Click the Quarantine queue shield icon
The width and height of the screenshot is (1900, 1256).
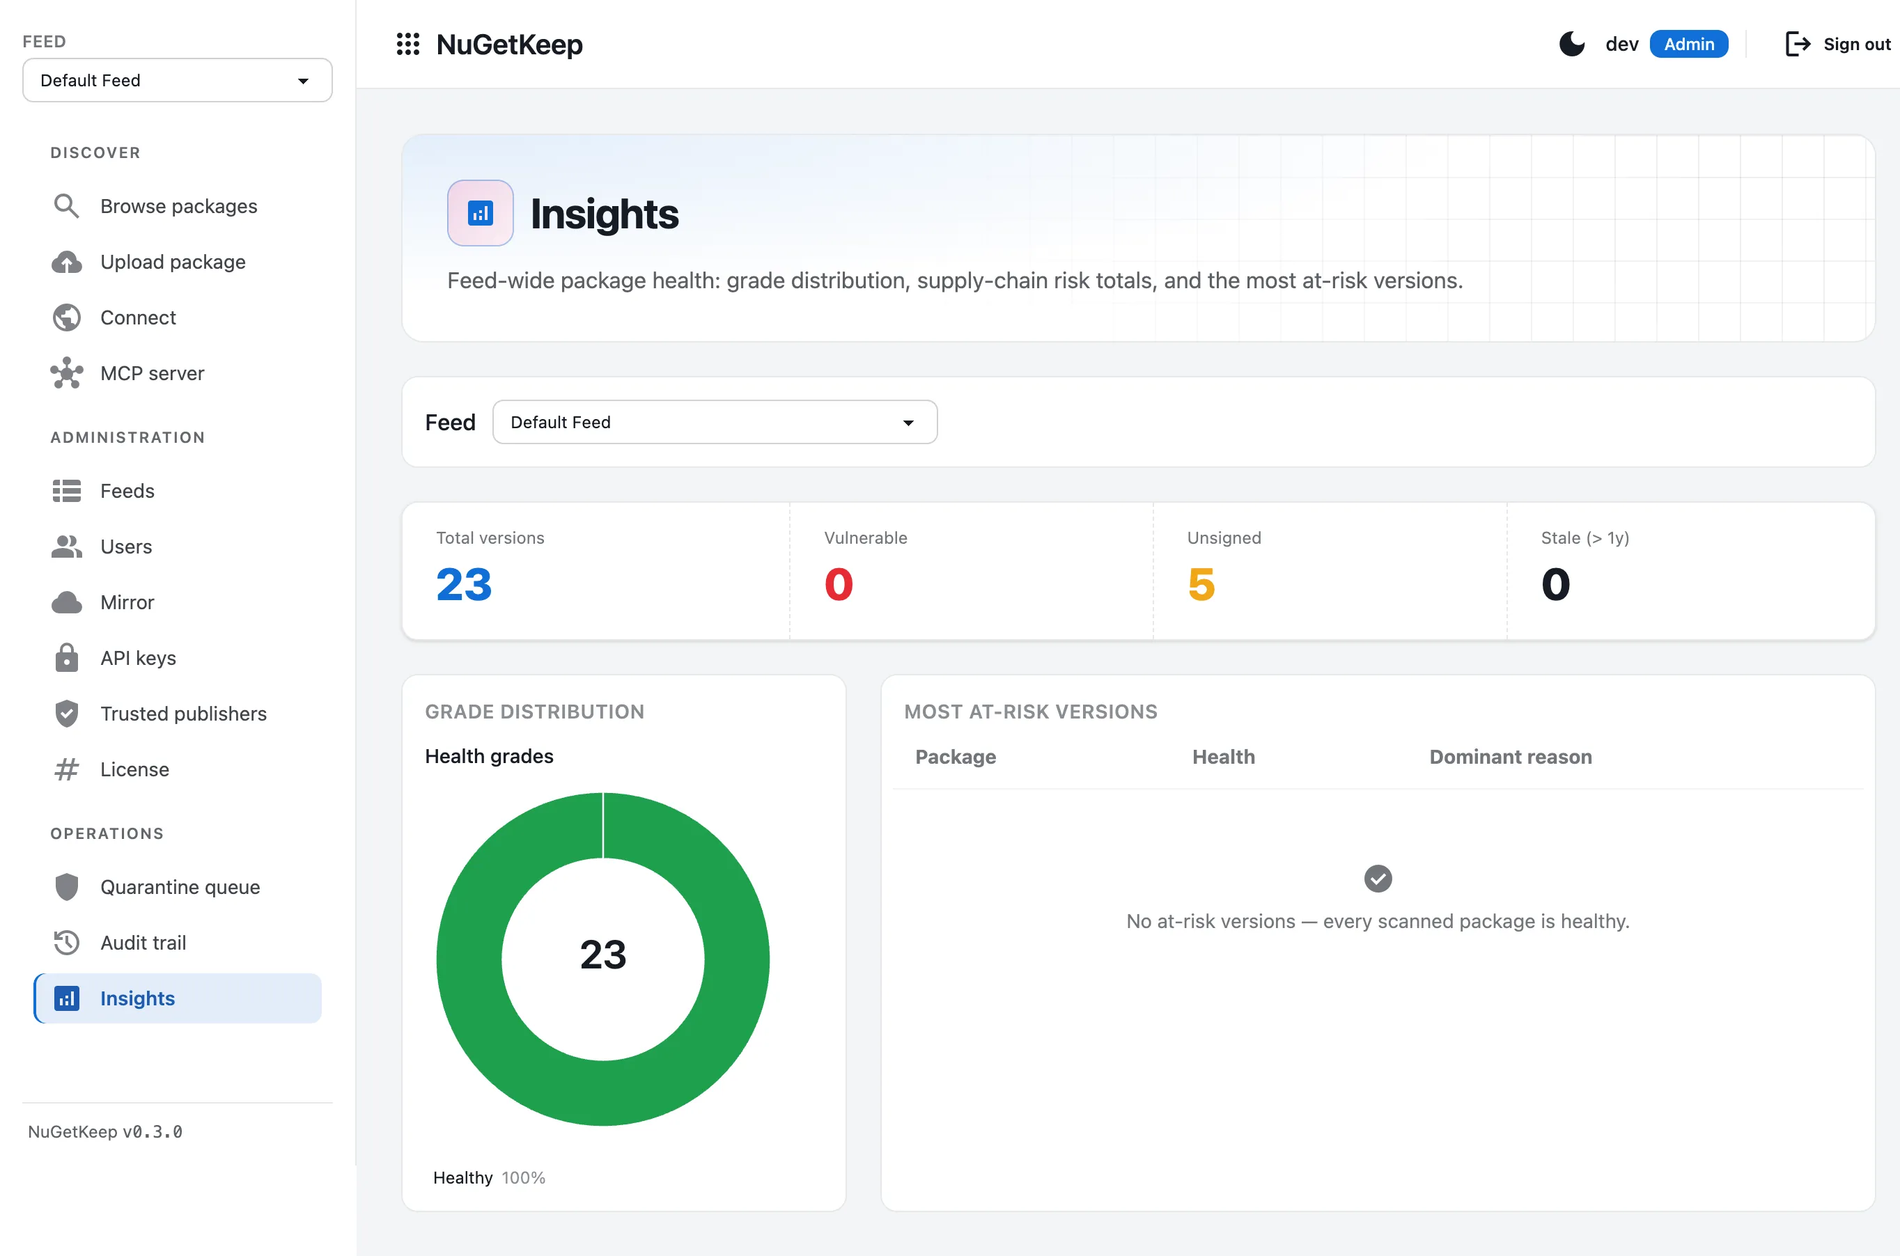(66, 887)
